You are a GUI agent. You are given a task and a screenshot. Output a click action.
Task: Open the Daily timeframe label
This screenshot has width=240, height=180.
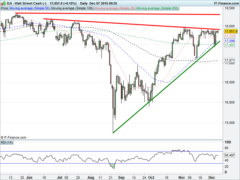(x=85, y=3)
